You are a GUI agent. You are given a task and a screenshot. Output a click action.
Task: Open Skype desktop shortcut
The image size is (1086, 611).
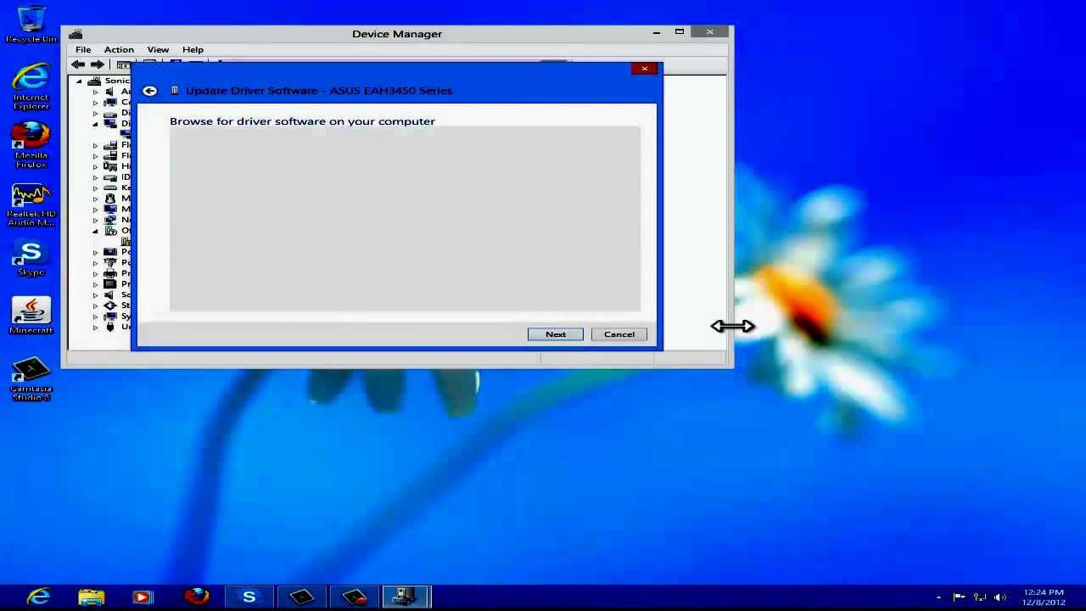(31, 259)
